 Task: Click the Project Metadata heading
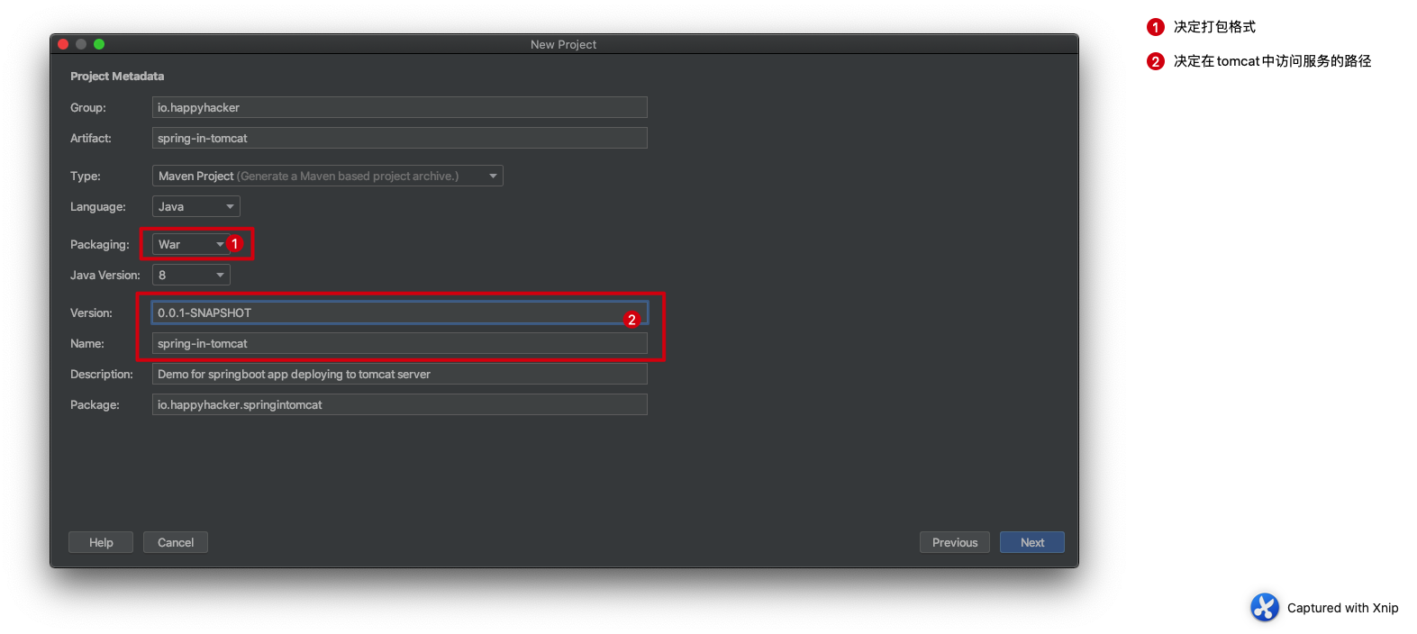coord(117,77)
